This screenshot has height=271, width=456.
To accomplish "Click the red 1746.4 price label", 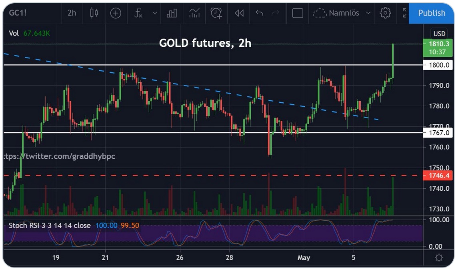I will (438, 175).
